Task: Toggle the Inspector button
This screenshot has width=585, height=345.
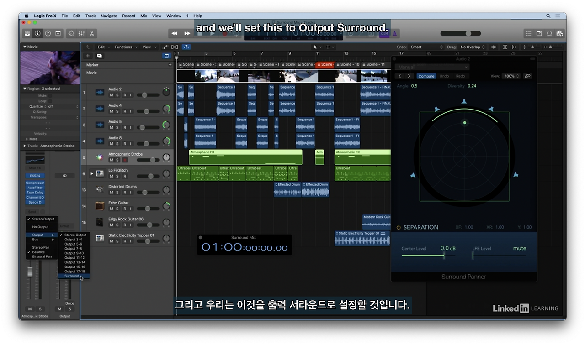Action: 37,33
